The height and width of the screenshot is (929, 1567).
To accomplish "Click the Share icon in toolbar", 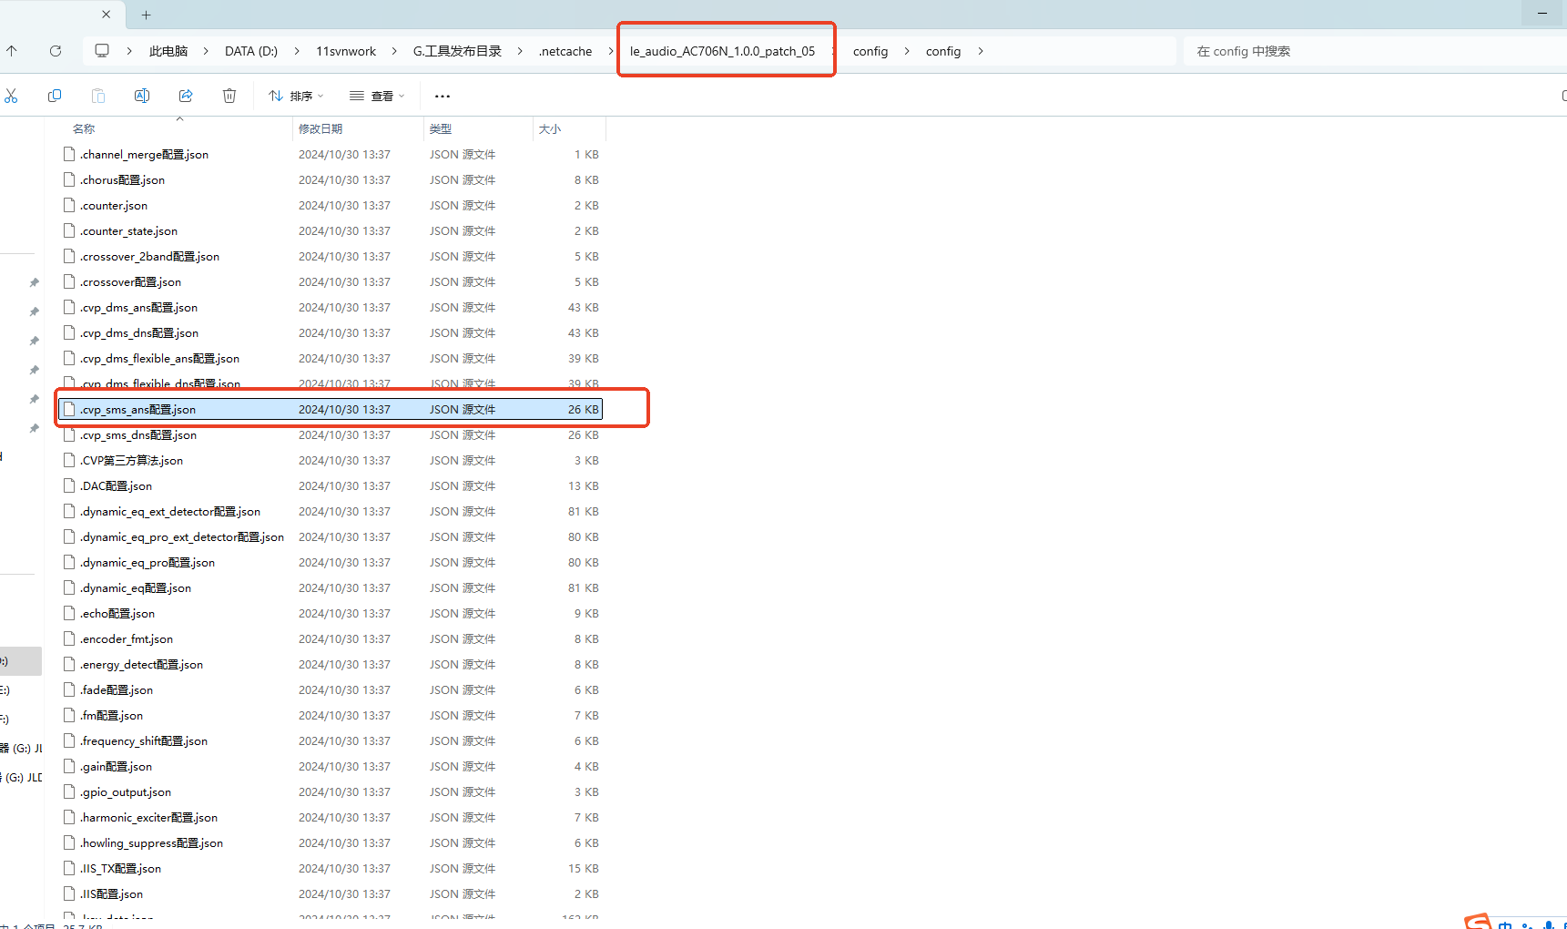I will pyautogui.click(x=186, y=96).
